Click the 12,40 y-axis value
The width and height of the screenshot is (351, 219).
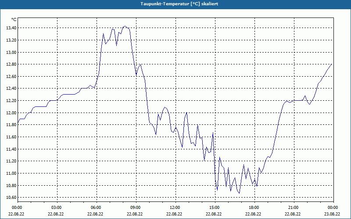pos(11,88)
